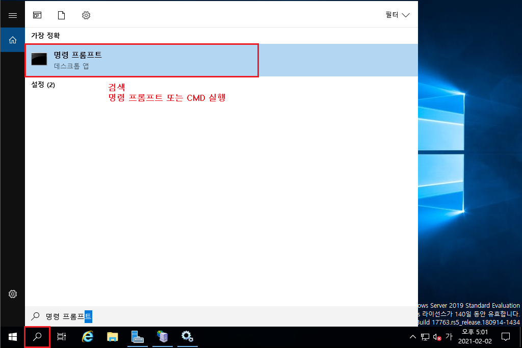Screen dimensions: 522x348
Task: Toggle the Korean IME 가 indicator
Action: click(x=449, y=337)
